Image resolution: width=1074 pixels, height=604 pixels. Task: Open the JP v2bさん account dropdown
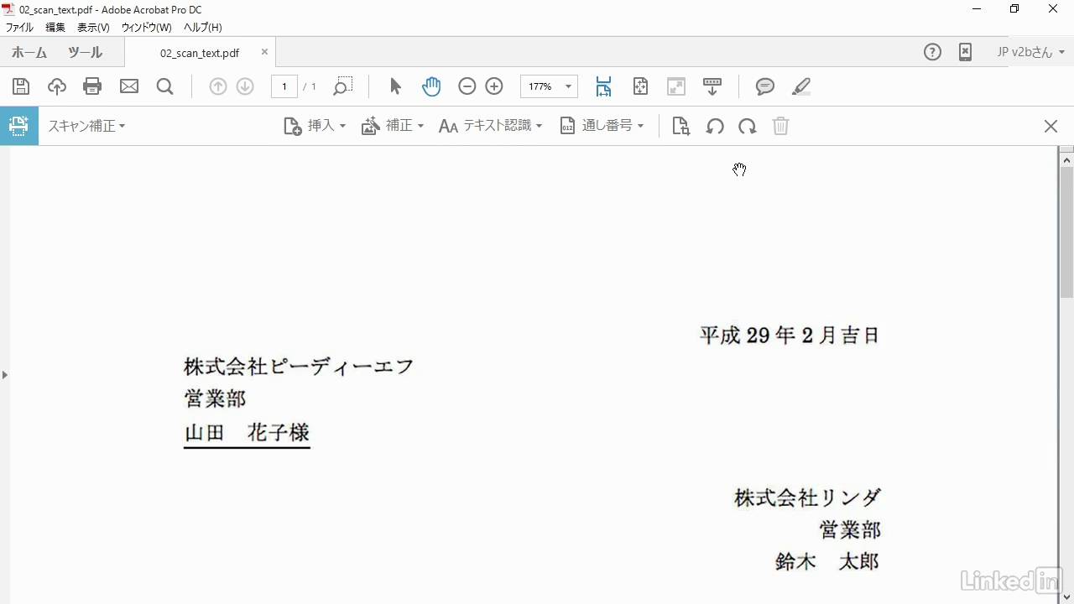pyautogui.click(x=1030, y=52)
